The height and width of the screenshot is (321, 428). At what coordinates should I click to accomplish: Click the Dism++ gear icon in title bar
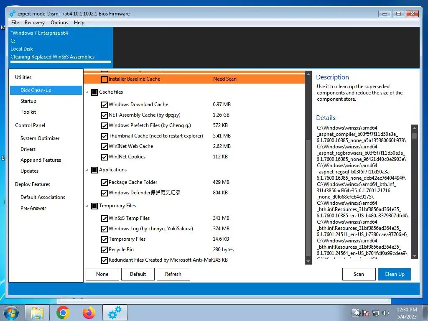tap(12, 14)
